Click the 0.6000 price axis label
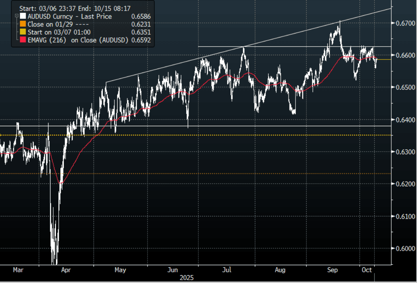417x283 pixels. [403, 248]
